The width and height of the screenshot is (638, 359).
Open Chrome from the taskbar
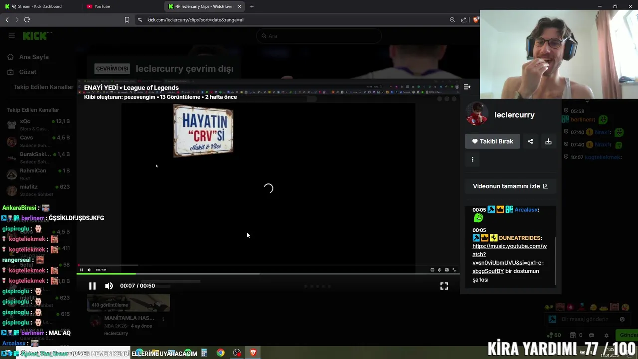coord(220,353)
